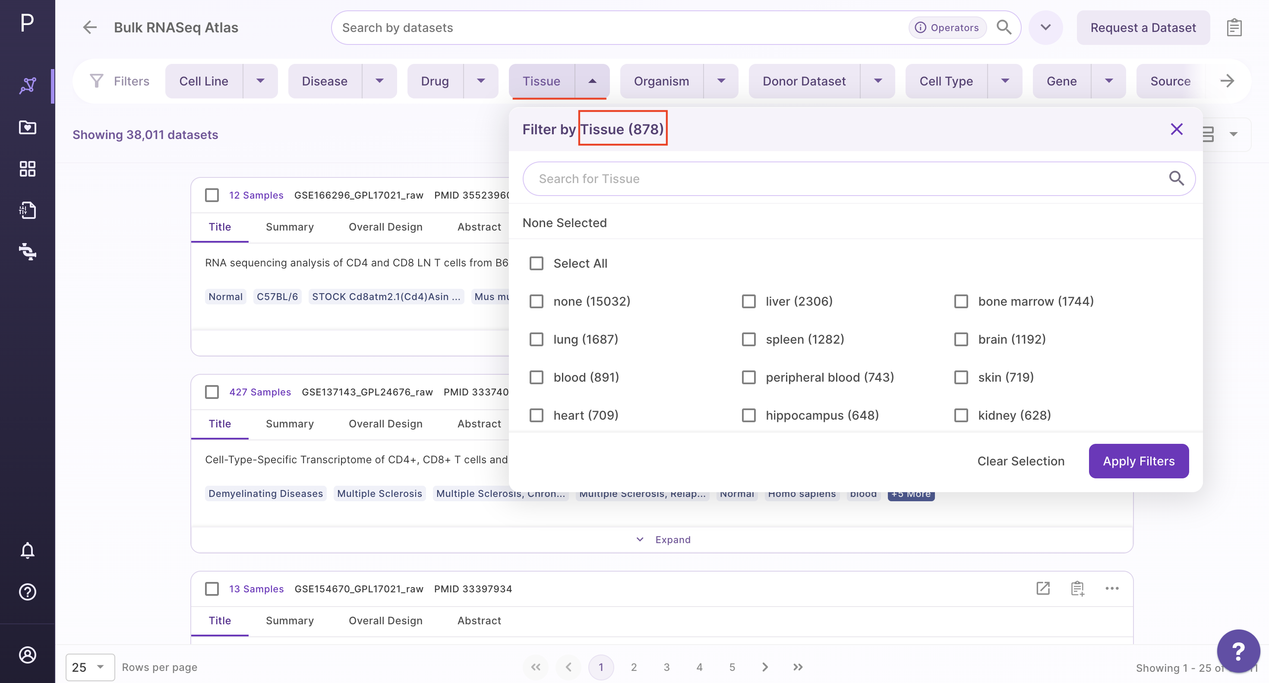Screen dimensions: 1269x683
Task: Click the Filters funnel icon
Action: (x=97, y=81)
